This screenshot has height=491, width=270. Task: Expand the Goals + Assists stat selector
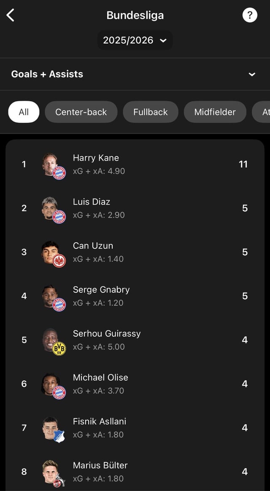(252, 74)
